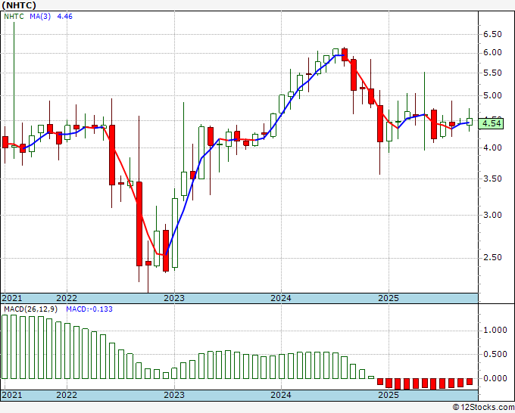515x413 pixels.
Task: Click the (NHTC) ticker title
Action: pyautogui.click(x=19, y=5)
